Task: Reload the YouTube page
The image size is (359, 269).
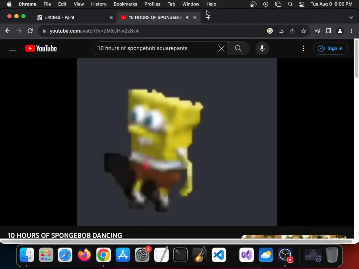Action: click(x=30, y=31)
